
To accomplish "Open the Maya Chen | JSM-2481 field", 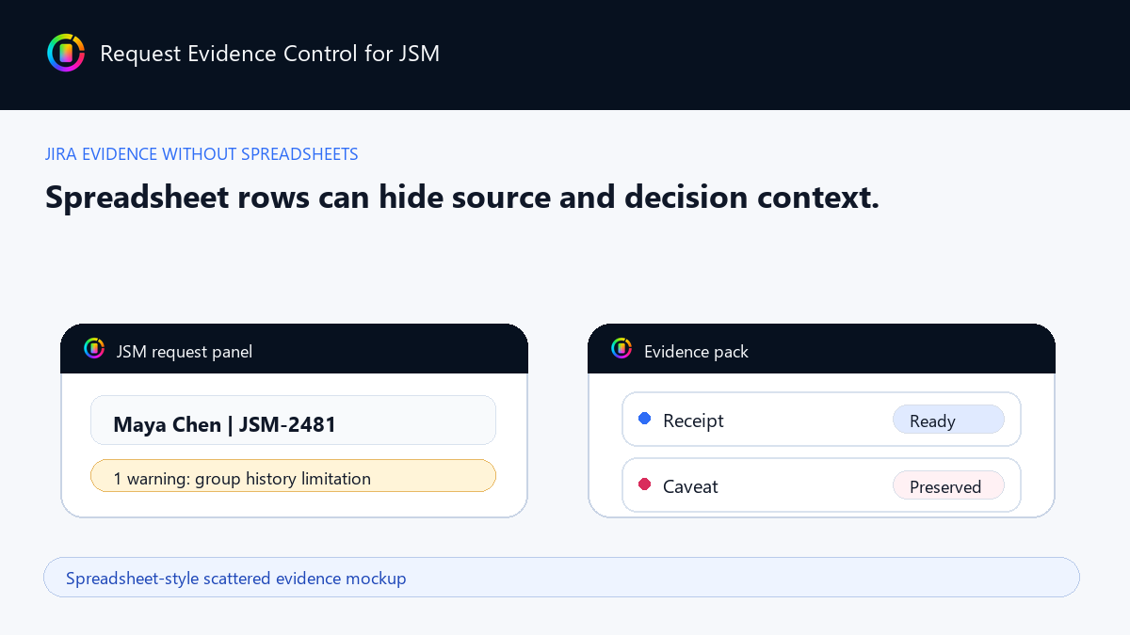I will coord(293,420).
